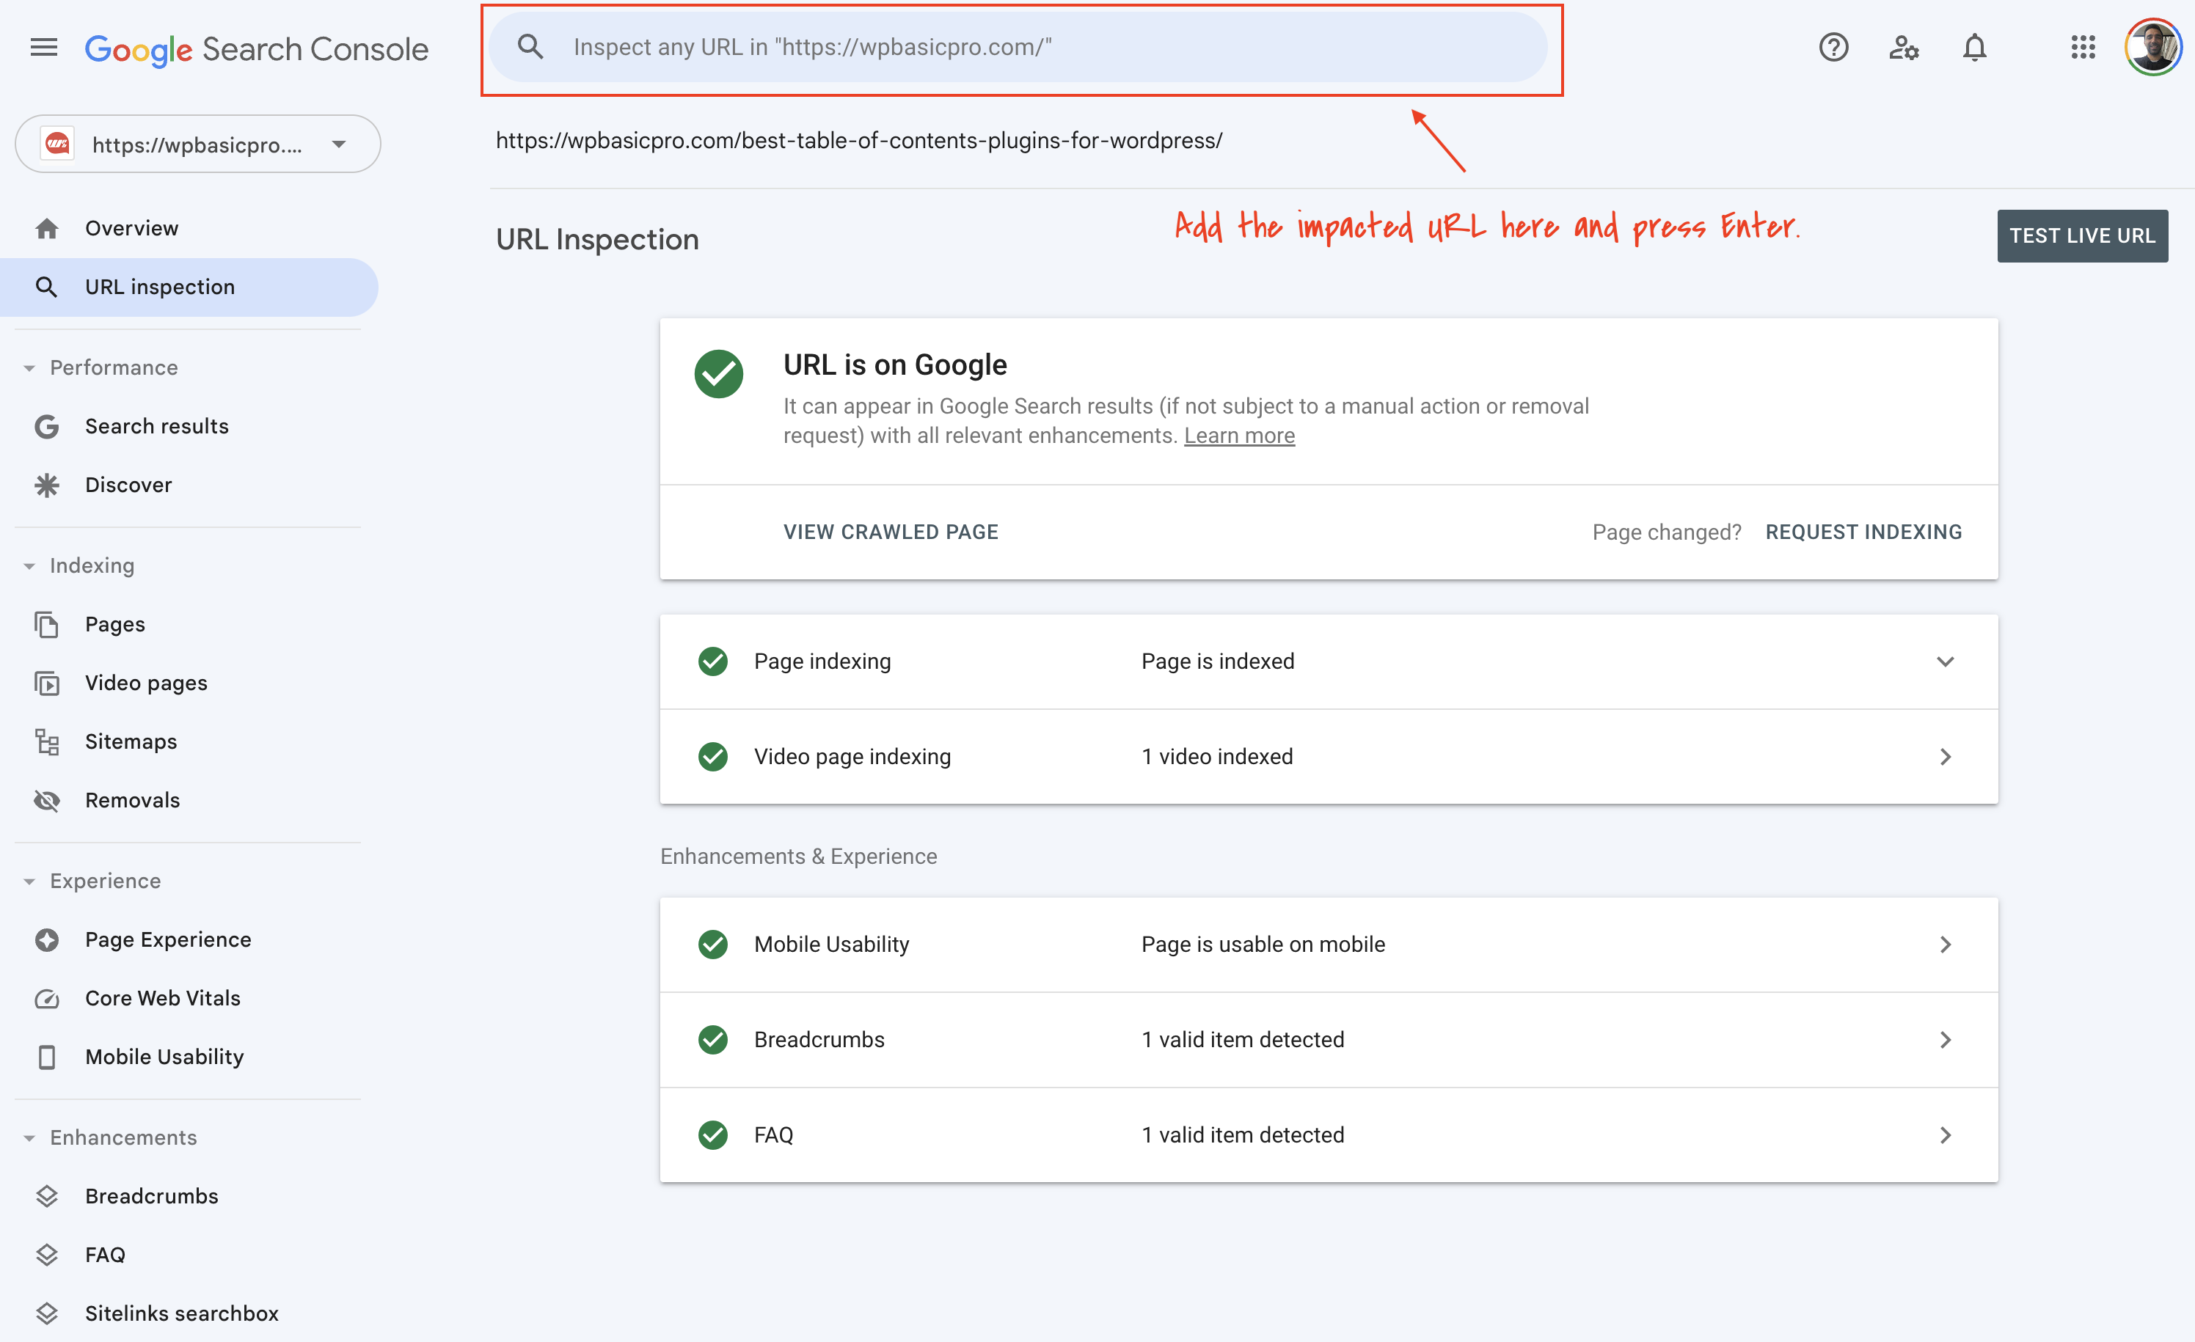This screenshot has width=2195, height=1342.
Task: Click the Core Web Vitals gauge icon
Action: (x=46, y=999)
